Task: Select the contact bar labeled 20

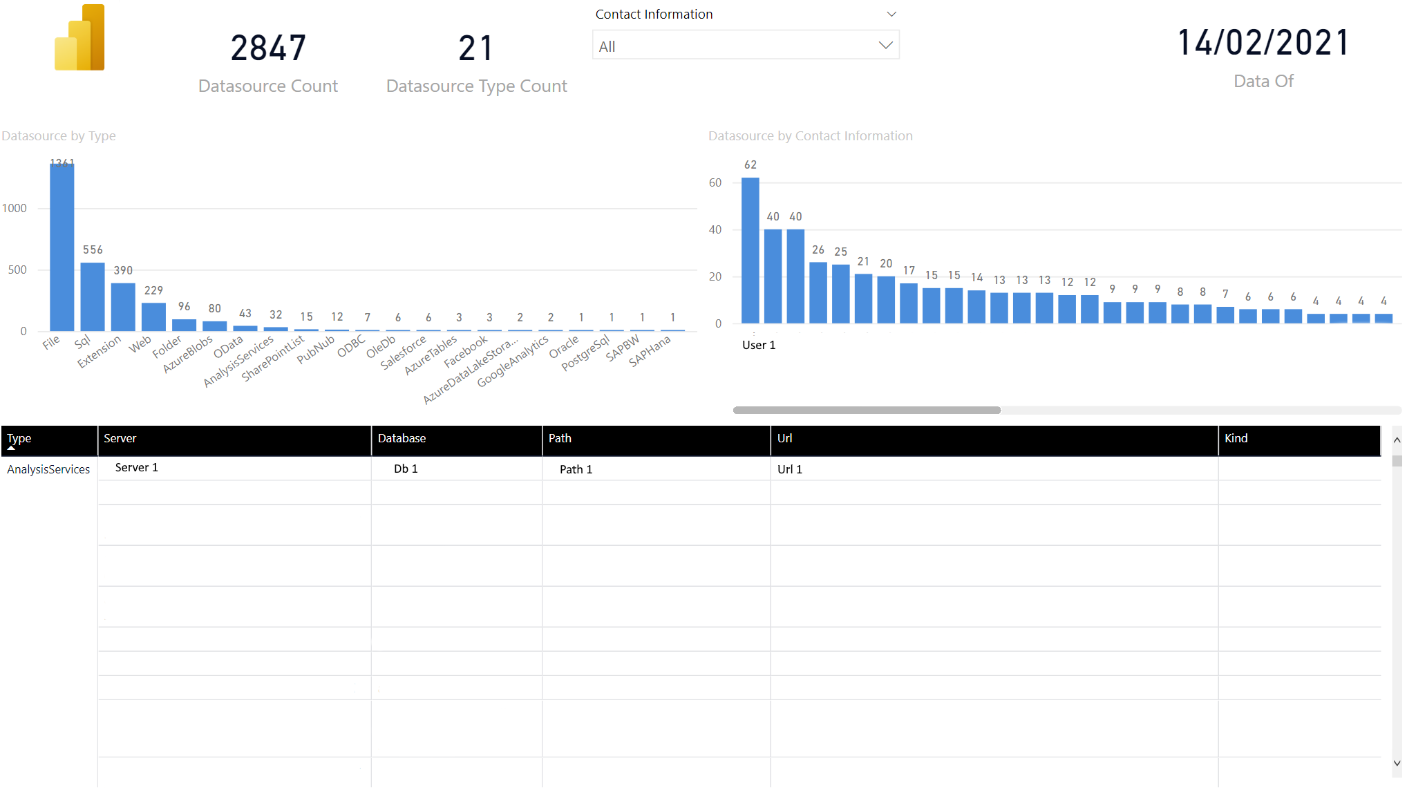Action: point(886,300)
